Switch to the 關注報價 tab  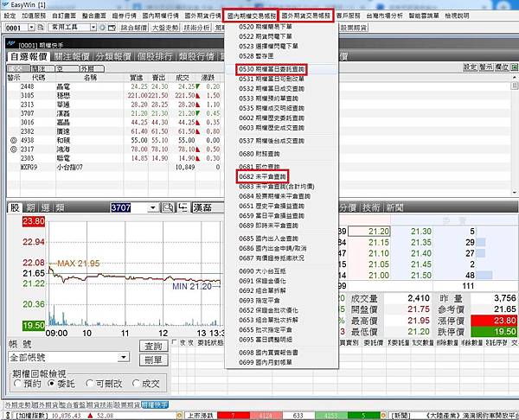coord(72,56)
